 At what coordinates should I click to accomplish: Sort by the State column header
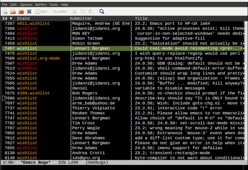[x=23, y=18]
